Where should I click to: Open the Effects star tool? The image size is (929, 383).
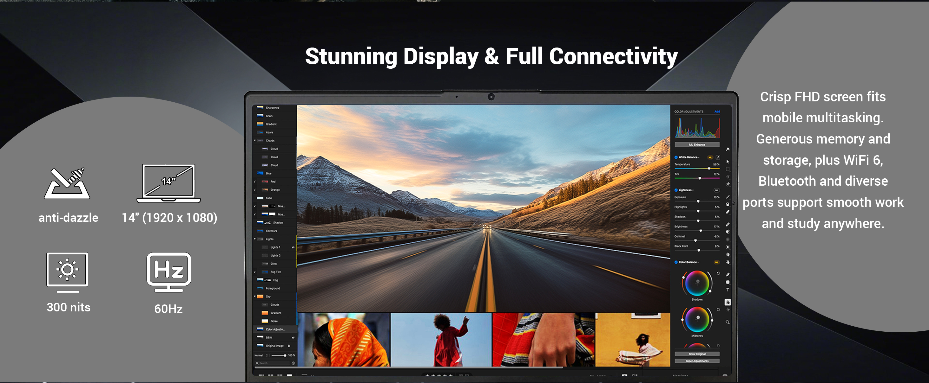point(728,310)
